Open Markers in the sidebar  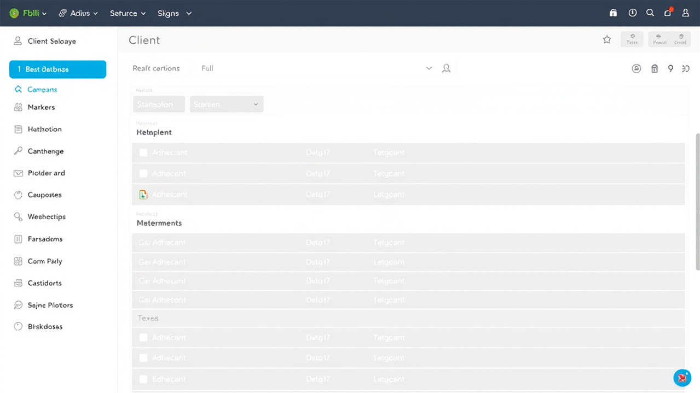(41, 108)
